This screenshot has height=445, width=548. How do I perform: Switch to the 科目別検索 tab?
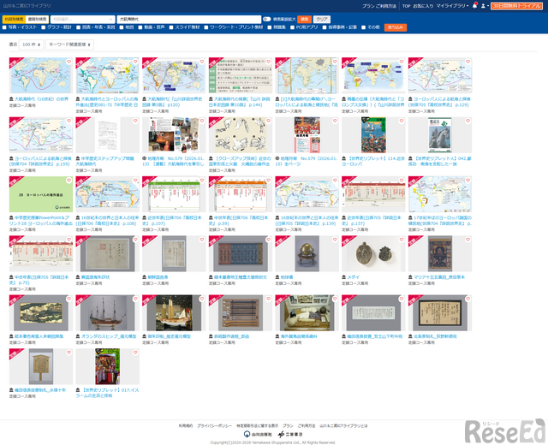(14, 18)
